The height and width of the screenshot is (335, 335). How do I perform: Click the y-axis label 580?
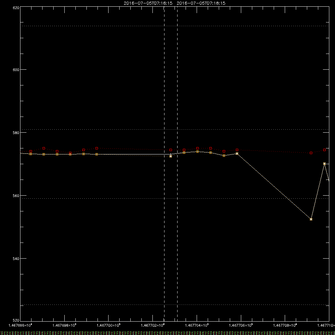[16, 133]
